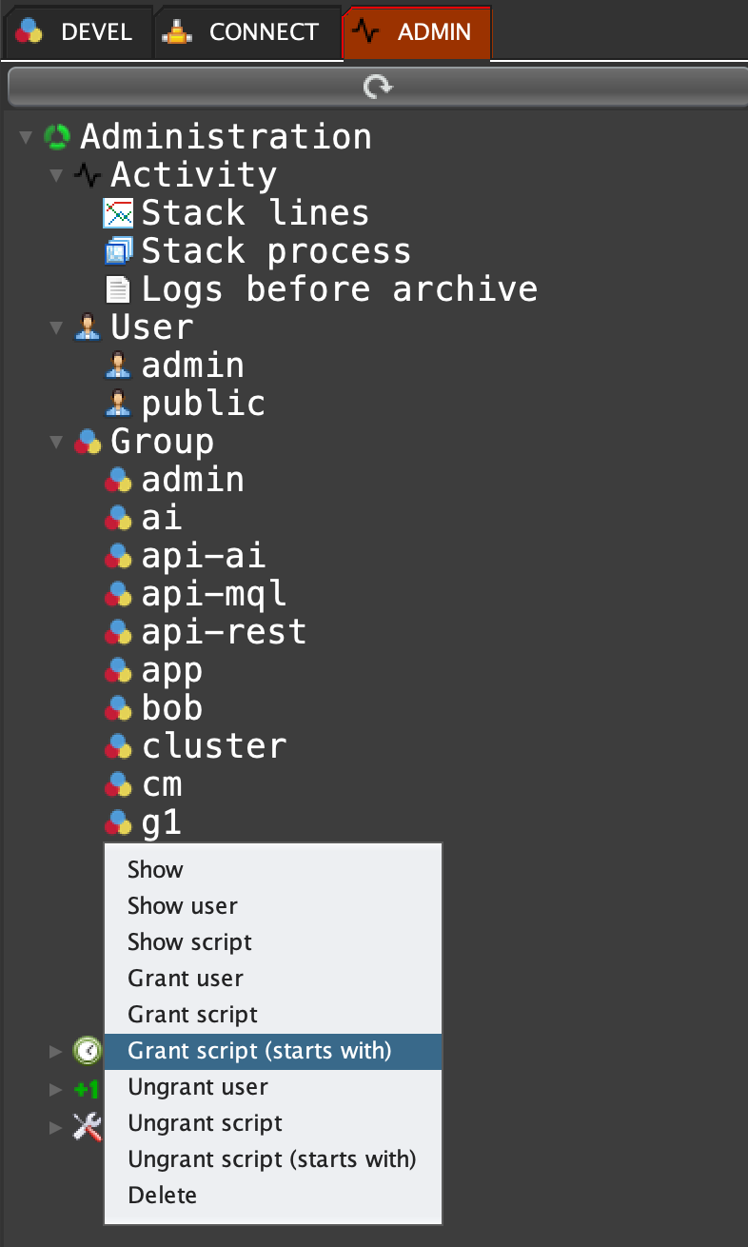Click the green +1 icon
748x1247 pixels.
point(88,1089)
